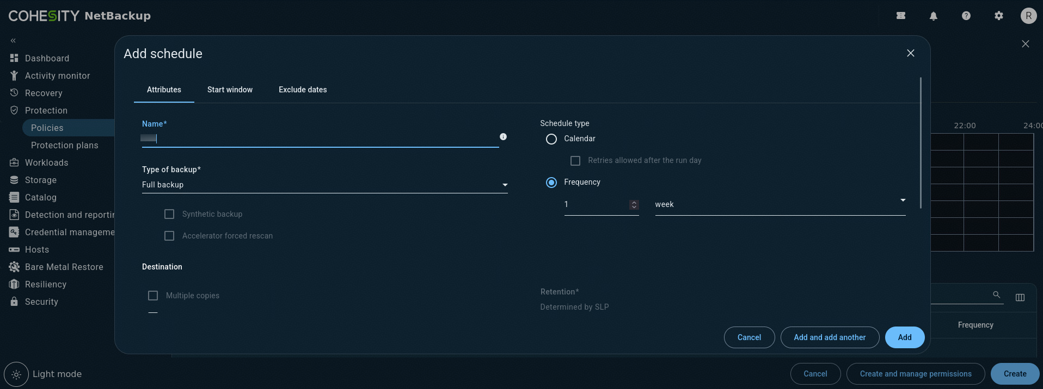Click the Credential management key icon
This screenshot has width=1043, height=389.
(14, 232)
